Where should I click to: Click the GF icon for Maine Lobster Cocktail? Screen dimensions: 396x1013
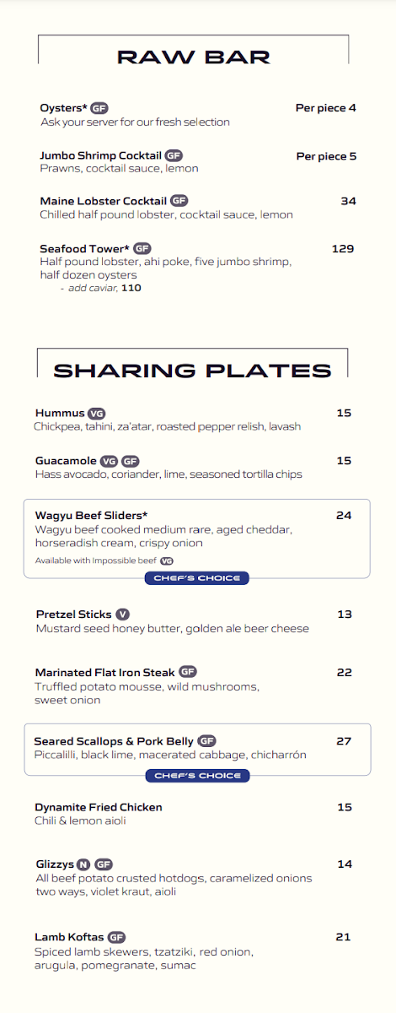pos(179,201)
